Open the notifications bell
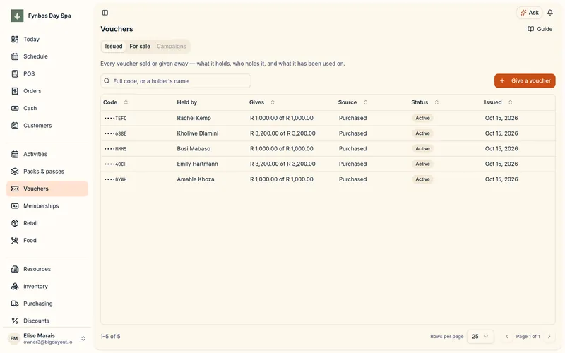 550,13
